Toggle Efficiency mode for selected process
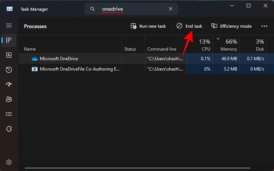 pos(231,26)
